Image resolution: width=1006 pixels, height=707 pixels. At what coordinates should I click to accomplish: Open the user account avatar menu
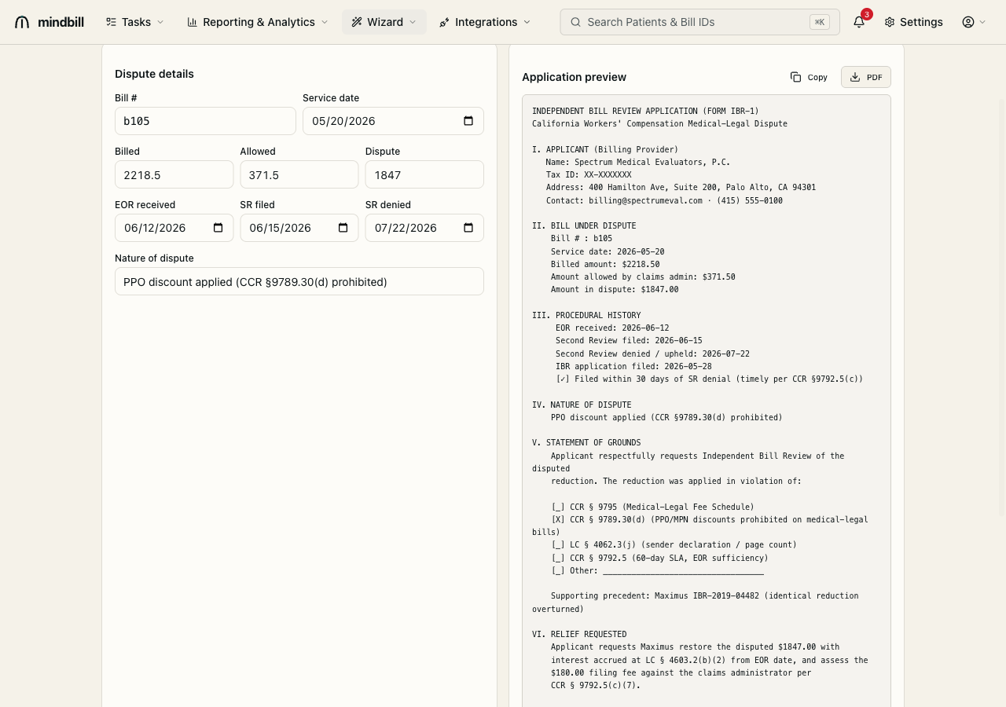968,22
